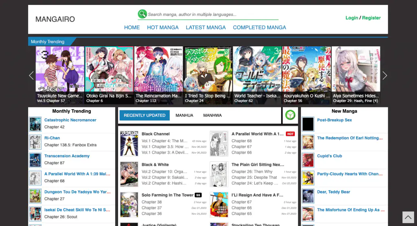Click Transcension Academy cover thumbnail
The width and height of the screenshot is (417, 226).
(x=35, y=160)
